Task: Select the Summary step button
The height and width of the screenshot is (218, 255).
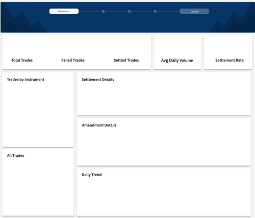Action: coord(64,11)
